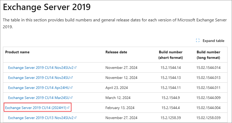Open Exchange Server 2019 CU14 Apr24HU link

[40, 88]
